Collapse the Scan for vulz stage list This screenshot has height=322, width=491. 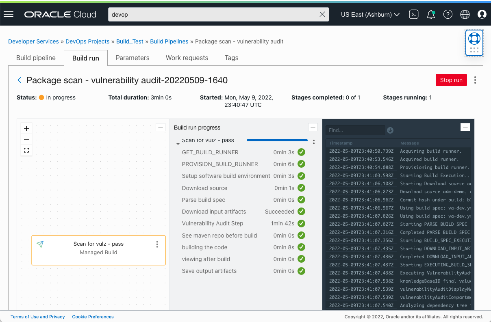(x=178, y=143)
